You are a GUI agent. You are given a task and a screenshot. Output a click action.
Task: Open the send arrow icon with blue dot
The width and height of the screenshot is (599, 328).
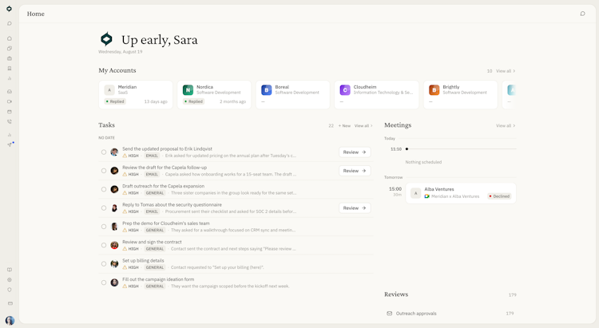point(10,144)
